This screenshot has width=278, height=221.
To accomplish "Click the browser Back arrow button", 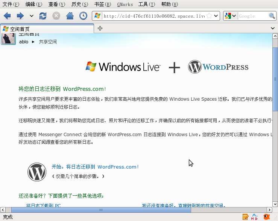I will (7, 16).
